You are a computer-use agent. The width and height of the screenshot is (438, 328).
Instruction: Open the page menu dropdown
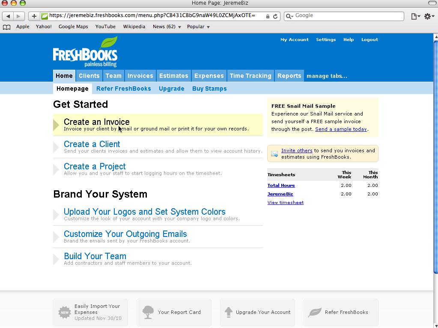point(415,16)
